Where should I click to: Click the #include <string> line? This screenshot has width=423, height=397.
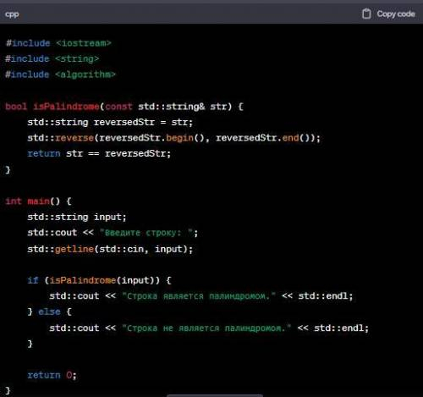pos(52,58)
